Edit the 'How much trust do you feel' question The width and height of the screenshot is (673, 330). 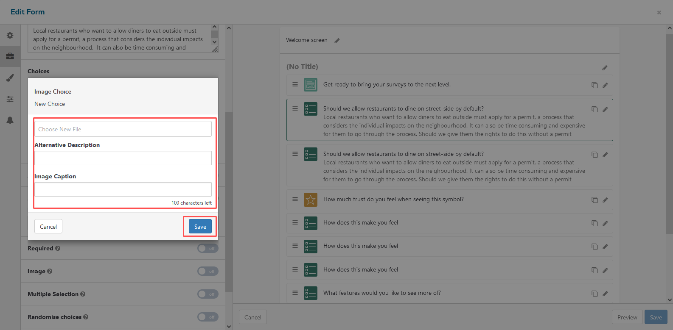pos(605,200)
